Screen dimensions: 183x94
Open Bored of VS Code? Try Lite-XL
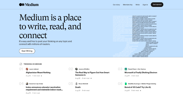tap(138, 87)
